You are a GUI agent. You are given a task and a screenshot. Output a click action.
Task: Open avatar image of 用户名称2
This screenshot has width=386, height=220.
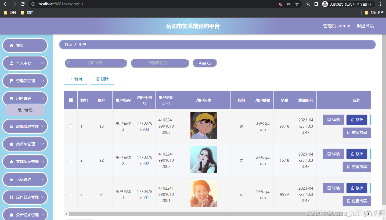(x=204, y=160)
